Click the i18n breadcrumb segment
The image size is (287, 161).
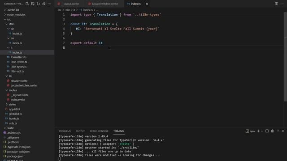67,10
